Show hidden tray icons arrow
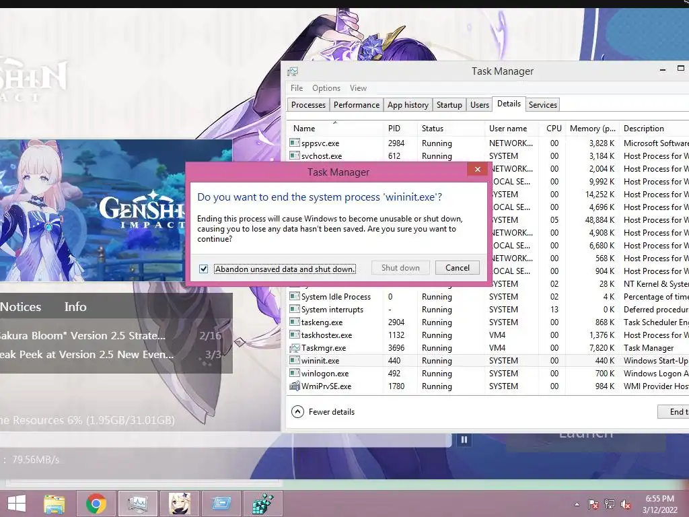The height and width of the screenshot is (517, 689). point(577,504)
